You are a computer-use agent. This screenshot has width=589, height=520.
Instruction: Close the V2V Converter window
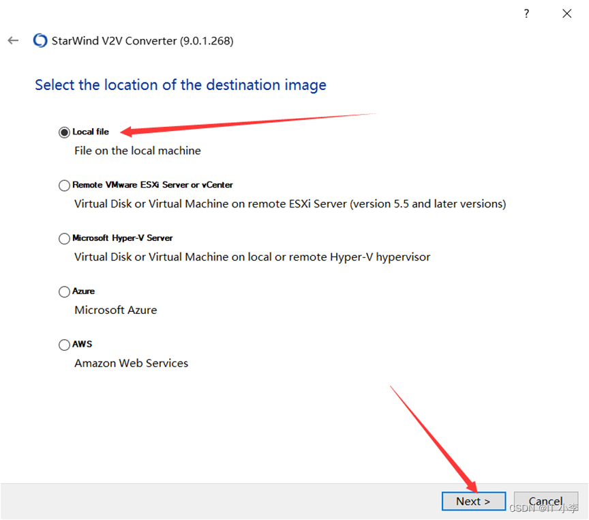tap(567, 14)
